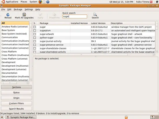Mark the checkbox for python-sugar

(x=35, y=38)
